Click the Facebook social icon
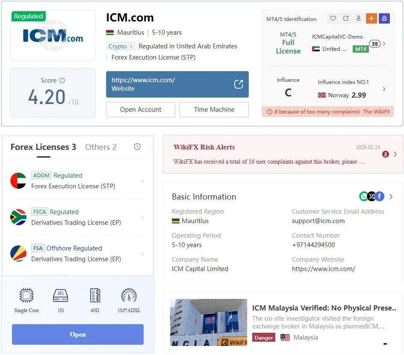The image size is (404, 355). (380, 196)
